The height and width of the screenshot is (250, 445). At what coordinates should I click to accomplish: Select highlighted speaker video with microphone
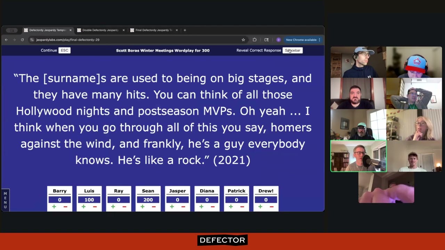point(358,156)
